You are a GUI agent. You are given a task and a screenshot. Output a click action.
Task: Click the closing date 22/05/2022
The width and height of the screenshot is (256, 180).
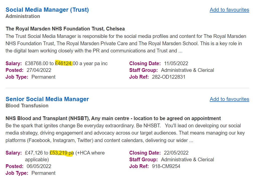[x=176, y=153]
